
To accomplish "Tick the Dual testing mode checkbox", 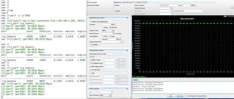I will (x=103, y=36).
